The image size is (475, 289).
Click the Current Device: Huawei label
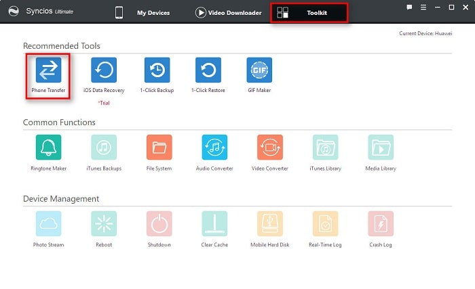(425, 33)
